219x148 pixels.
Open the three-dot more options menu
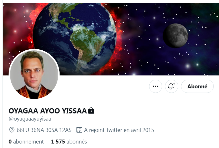point(155,86)
